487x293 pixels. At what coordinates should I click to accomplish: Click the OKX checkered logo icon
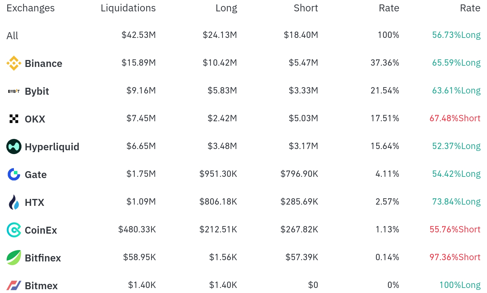[14, 119]
